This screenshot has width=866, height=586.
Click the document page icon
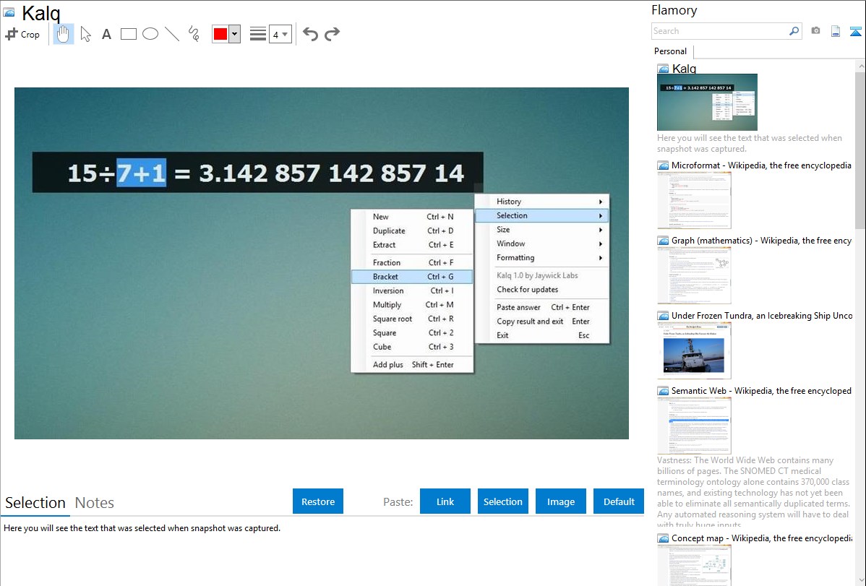tap(836, 31)
